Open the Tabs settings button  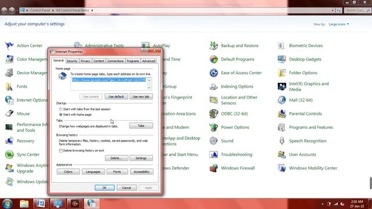pos(141,126)
